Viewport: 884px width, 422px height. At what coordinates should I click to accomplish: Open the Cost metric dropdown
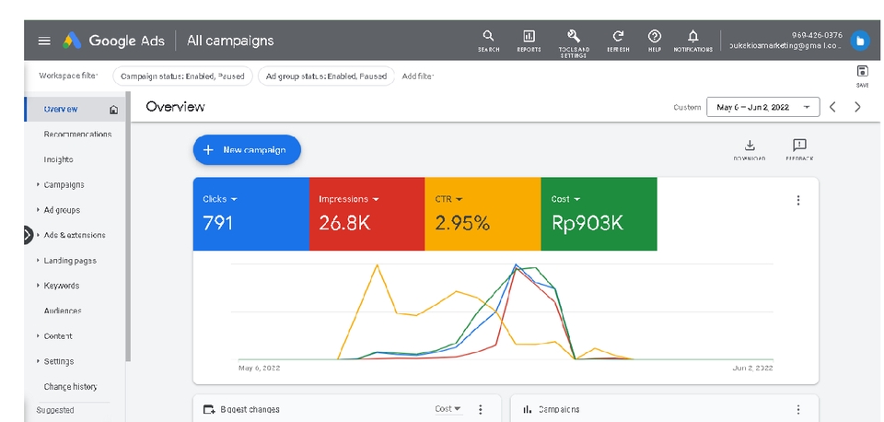click(x=576, y=199)
